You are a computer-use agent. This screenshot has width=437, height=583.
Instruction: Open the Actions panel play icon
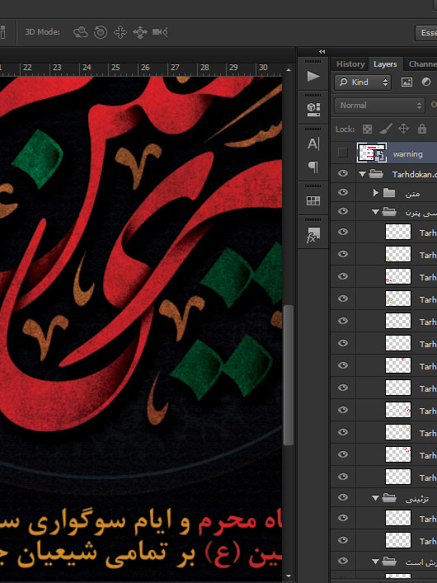pyautogui.click(x=313, y=77)
